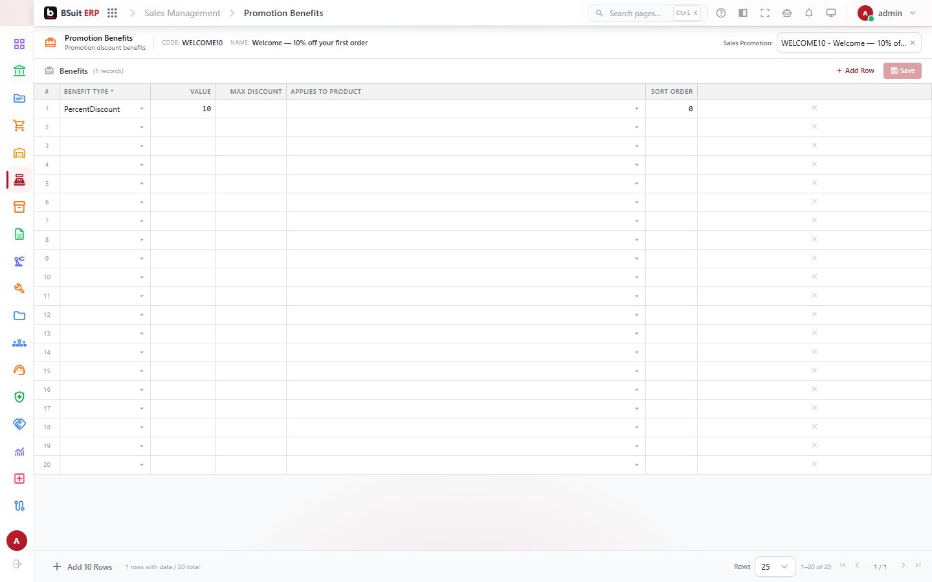This screenshot has width=932, height=582.
Task: Open the wrench maintenance sidebar module
Action: click(x=19, y=288)
